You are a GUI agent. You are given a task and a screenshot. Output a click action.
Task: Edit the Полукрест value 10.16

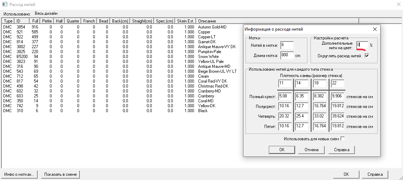coord(285,106)
